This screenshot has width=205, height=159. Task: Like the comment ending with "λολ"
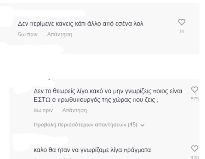tap(182, 22)
